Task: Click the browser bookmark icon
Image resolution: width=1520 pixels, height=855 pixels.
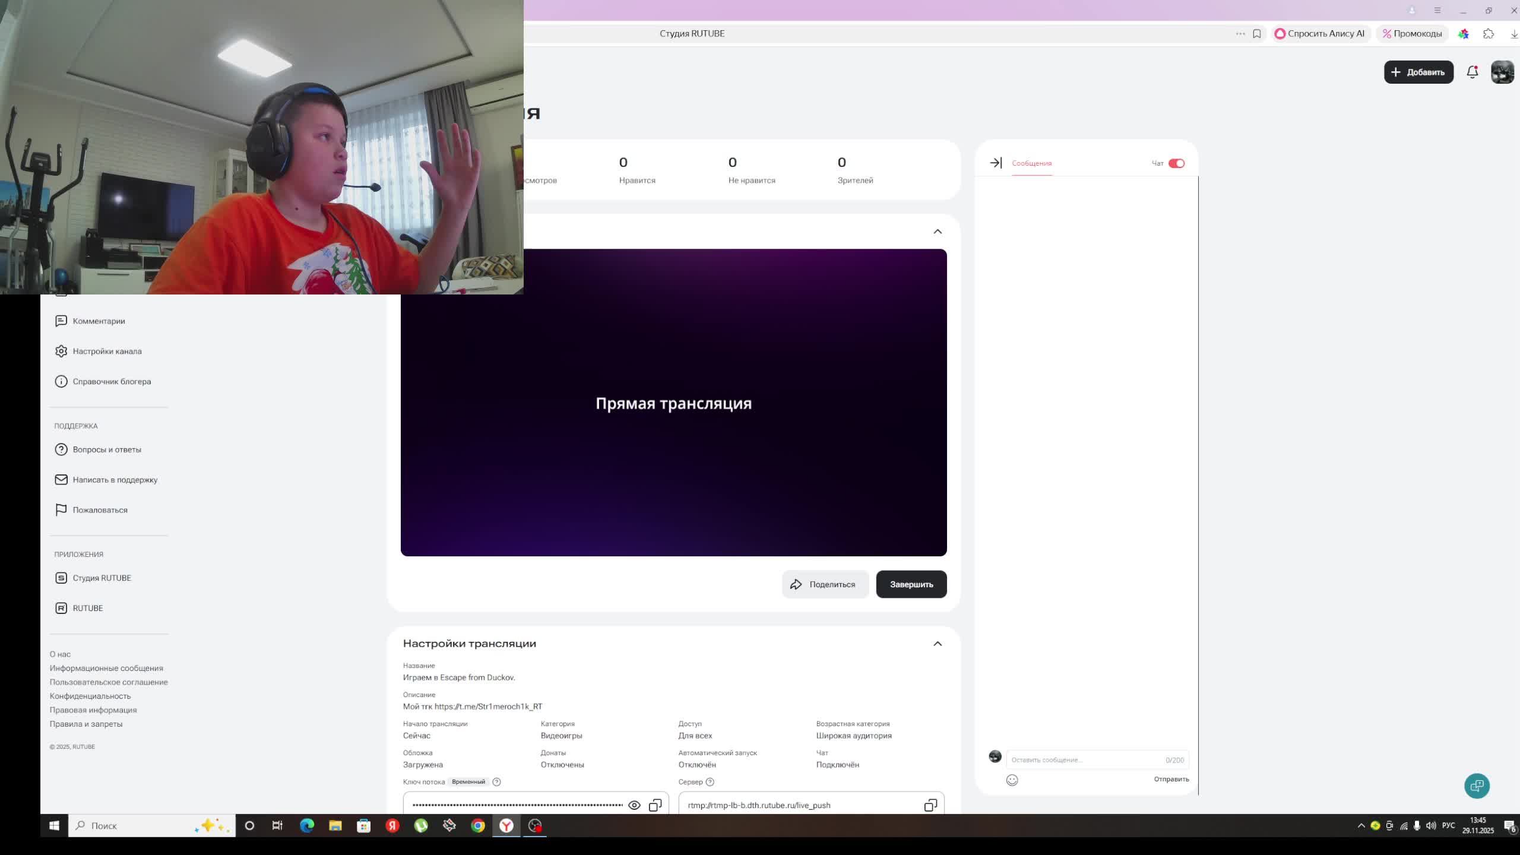Action: click(1256, 34)
